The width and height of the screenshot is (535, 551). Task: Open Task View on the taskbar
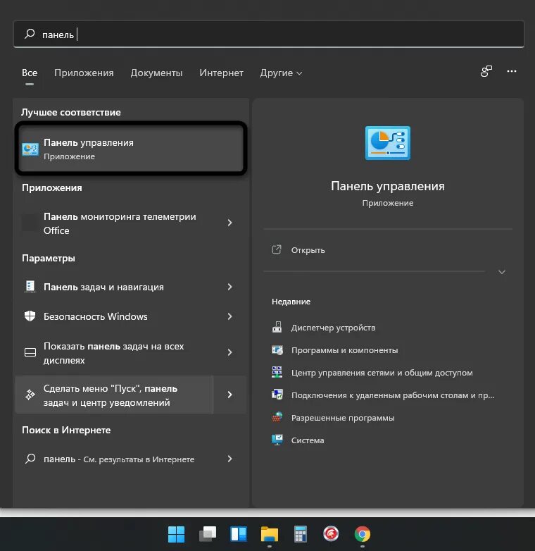point(208,534)
